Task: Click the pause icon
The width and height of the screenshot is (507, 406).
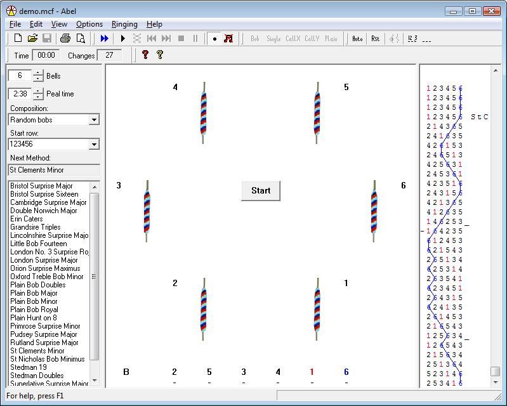Action: (x=195, y=39)
